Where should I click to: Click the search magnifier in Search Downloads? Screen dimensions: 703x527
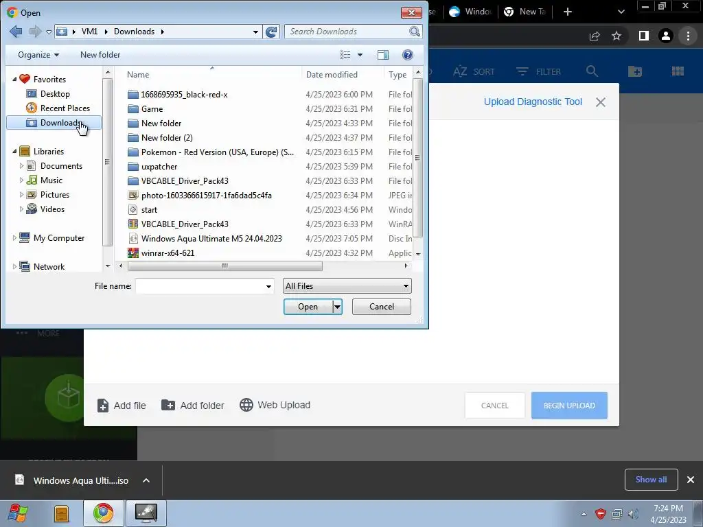tap(414, 32)
